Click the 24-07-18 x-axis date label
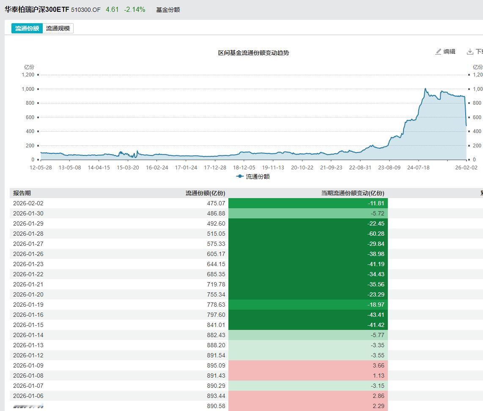 tap(418, 167)
